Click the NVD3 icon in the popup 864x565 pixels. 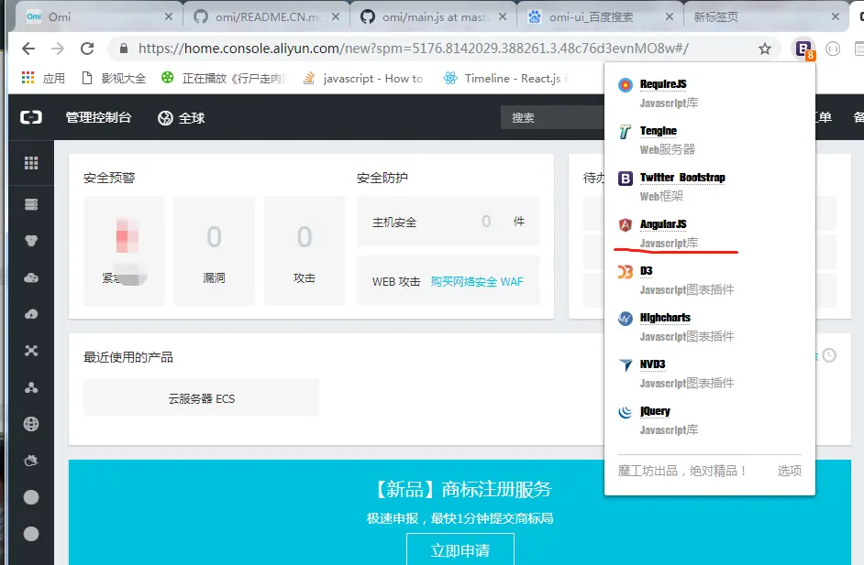tap(626, 365)
